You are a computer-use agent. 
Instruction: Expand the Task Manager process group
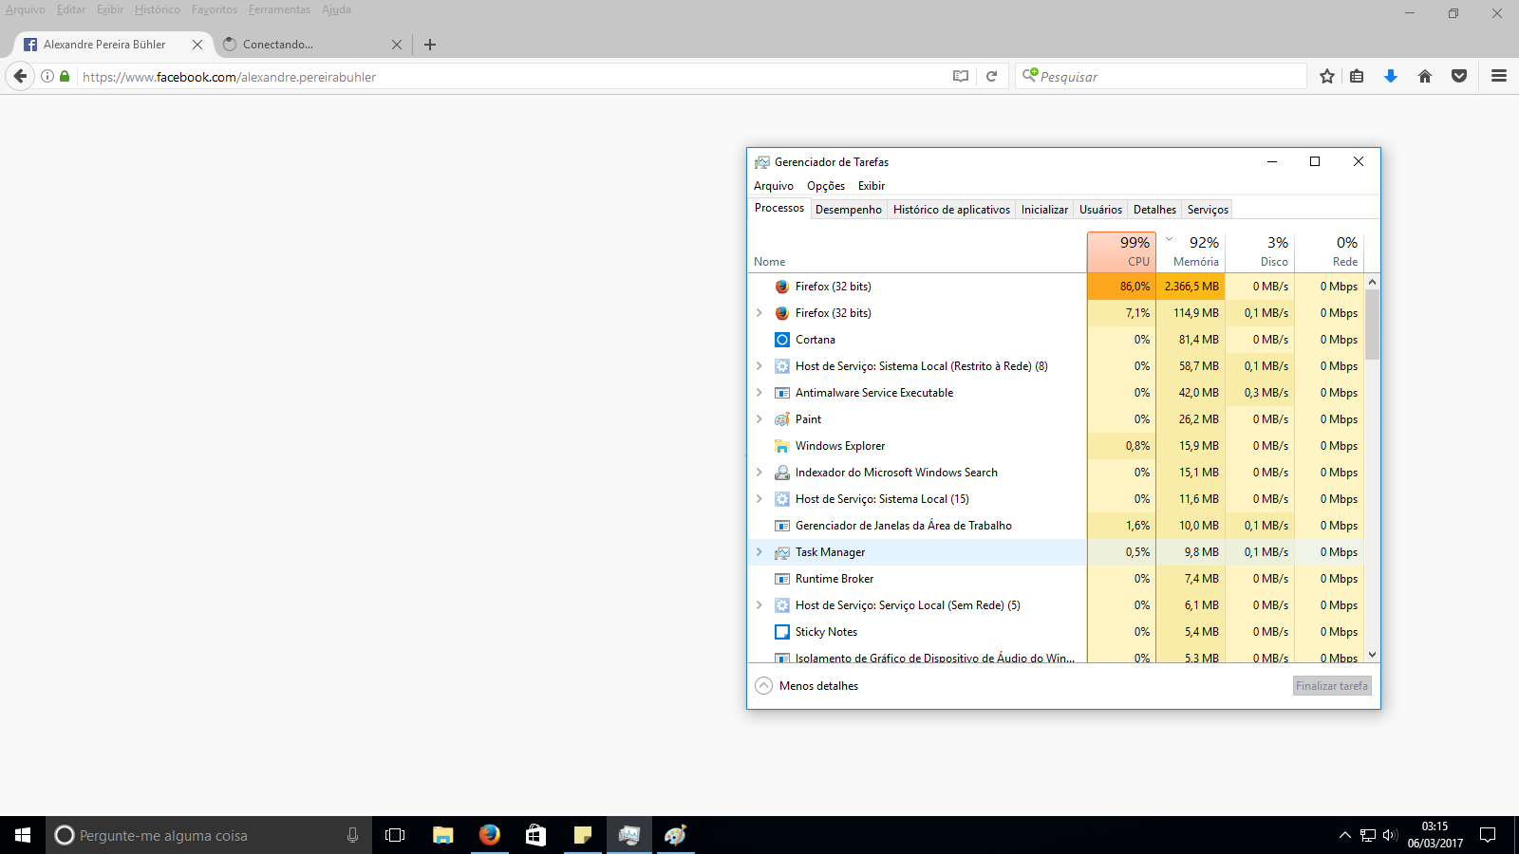(x=759, y=552)
